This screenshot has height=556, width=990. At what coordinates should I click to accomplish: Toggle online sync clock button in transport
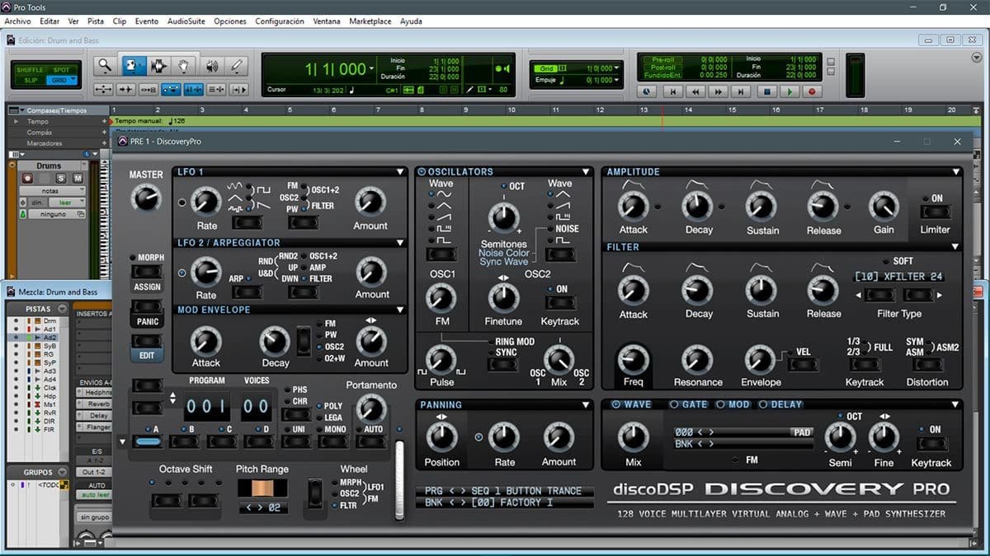tap(646, 92)
